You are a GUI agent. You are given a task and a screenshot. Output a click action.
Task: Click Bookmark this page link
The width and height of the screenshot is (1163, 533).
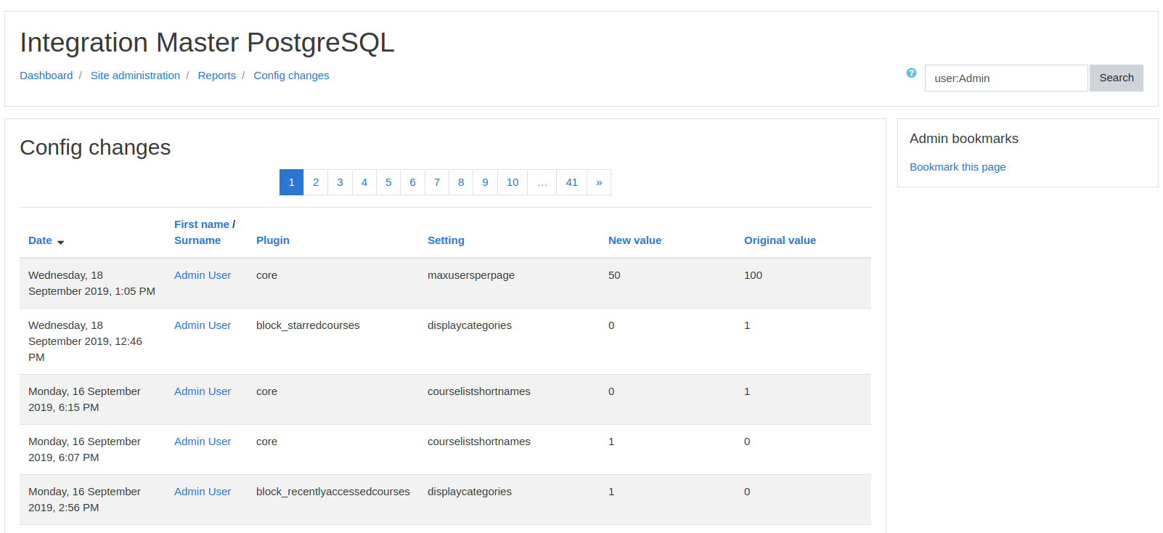tap(958, 167)
